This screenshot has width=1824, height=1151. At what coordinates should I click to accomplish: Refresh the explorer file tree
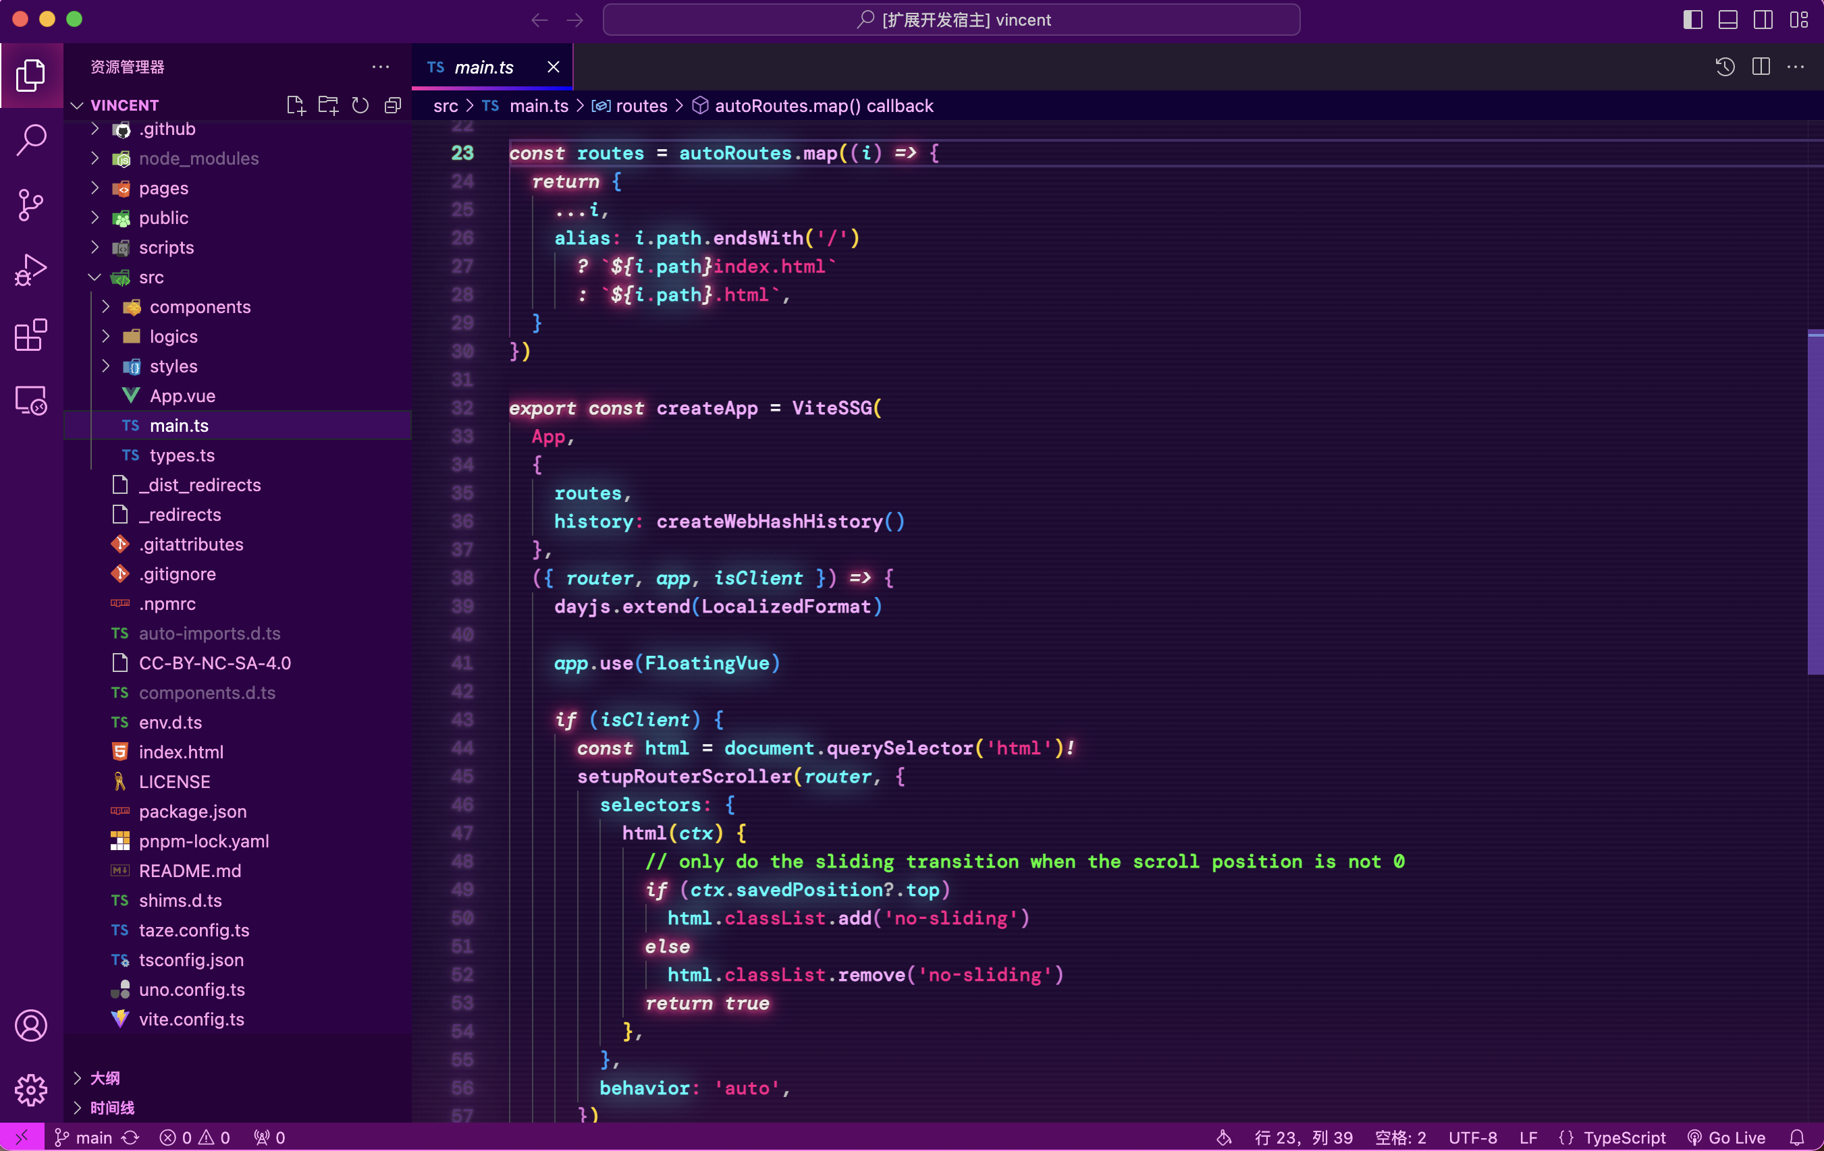coord(360,105)
